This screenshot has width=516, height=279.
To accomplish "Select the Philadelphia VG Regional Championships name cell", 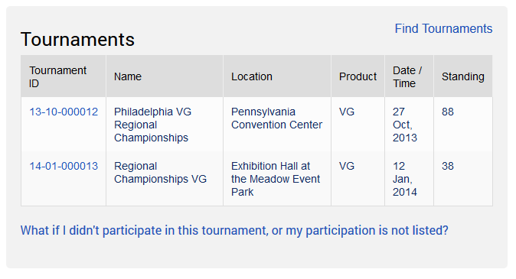I will (165, 125).
